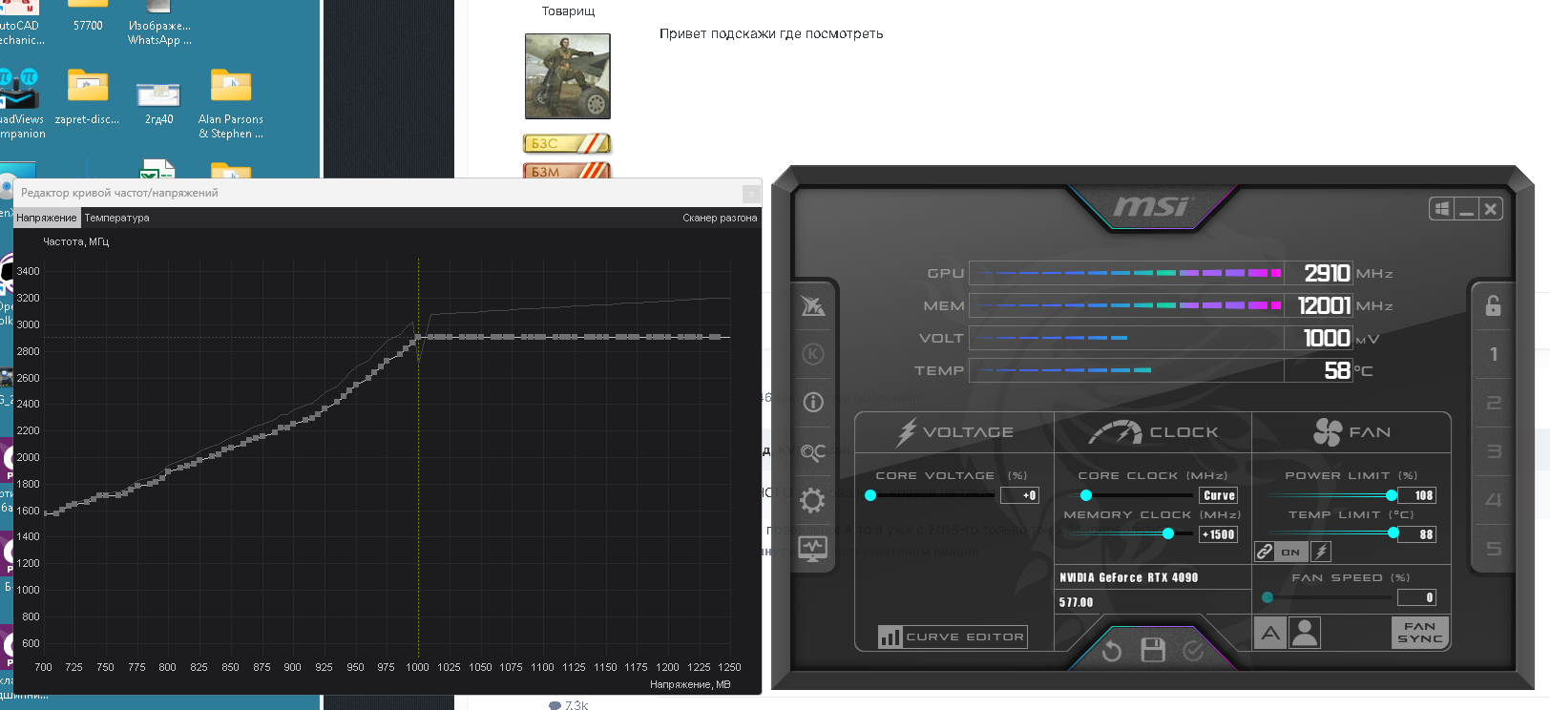Open the Curve Editor button
Image resolution: width=1550 pixels, height=710 pixels.
[x=953, y=637]
